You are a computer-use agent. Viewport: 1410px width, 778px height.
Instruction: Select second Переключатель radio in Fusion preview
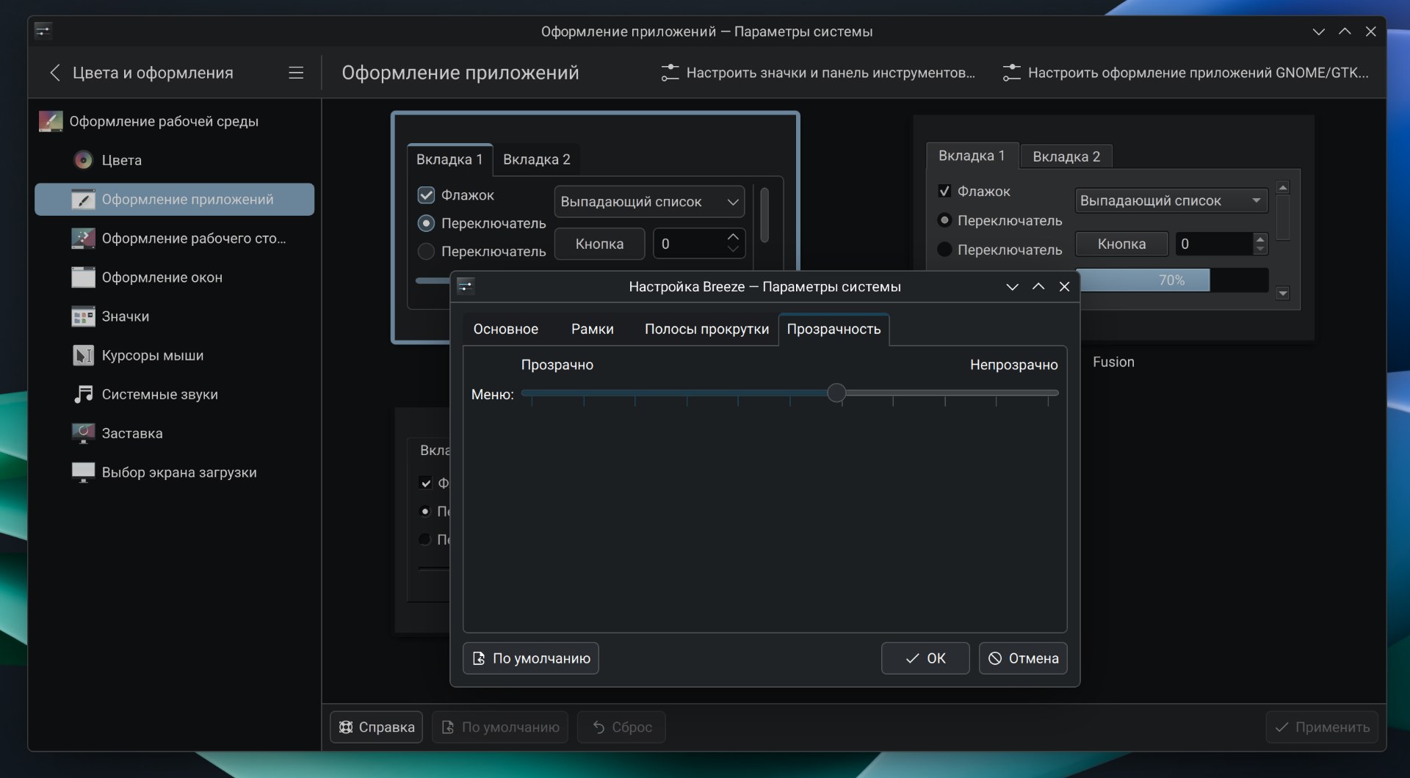coord(944,250)
